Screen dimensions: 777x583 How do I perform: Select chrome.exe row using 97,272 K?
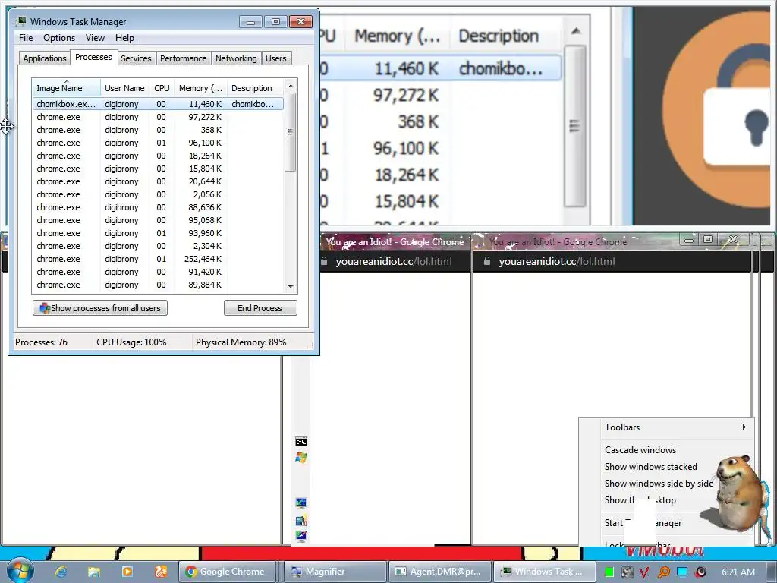(x=158, y=117)
